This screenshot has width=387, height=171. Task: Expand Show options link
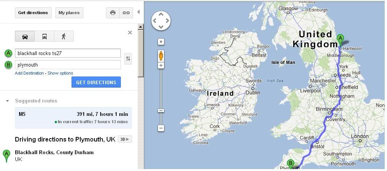click(x=60, y=73)
